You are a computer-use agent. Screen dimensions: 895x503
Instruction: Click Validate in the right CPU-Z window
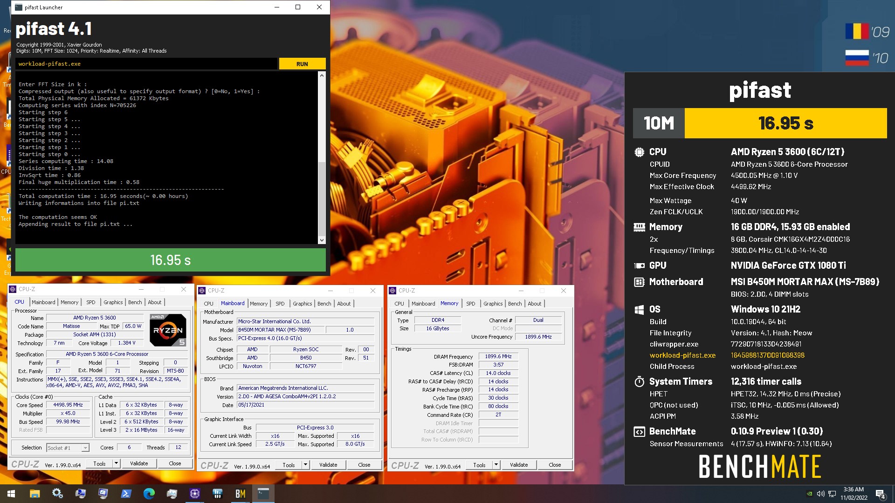pos(519,465)
